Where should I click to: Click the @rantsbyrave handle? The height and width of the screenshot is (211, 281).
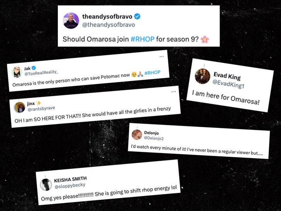(x=41, y=109)
